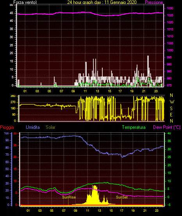Click the magenta 'Pressione' label
This screenshot has width=182, height=216.
coord(154,2)
